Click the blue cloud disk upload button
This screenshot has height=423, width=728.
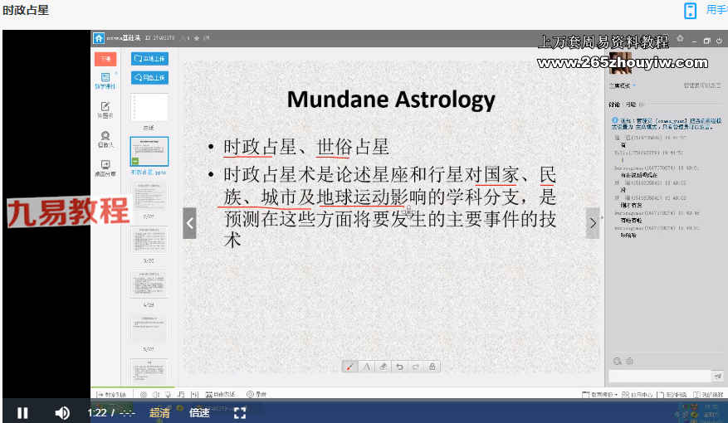[149, 77]
